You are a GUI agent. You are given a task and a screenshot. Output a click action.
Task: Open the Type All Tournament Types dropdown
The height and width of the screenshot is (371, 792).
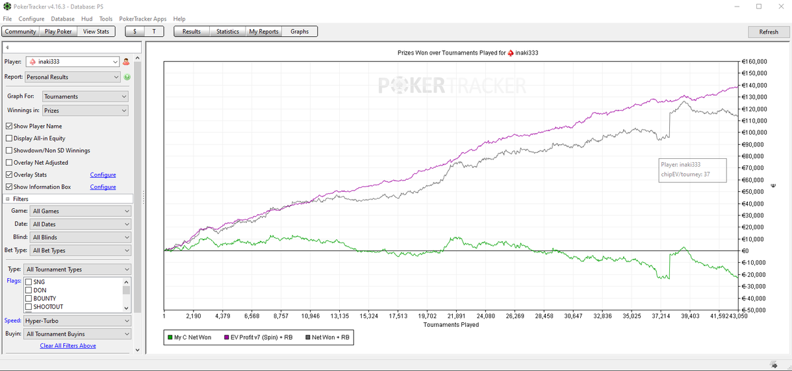pyautogui.click(x=77, y=270)
